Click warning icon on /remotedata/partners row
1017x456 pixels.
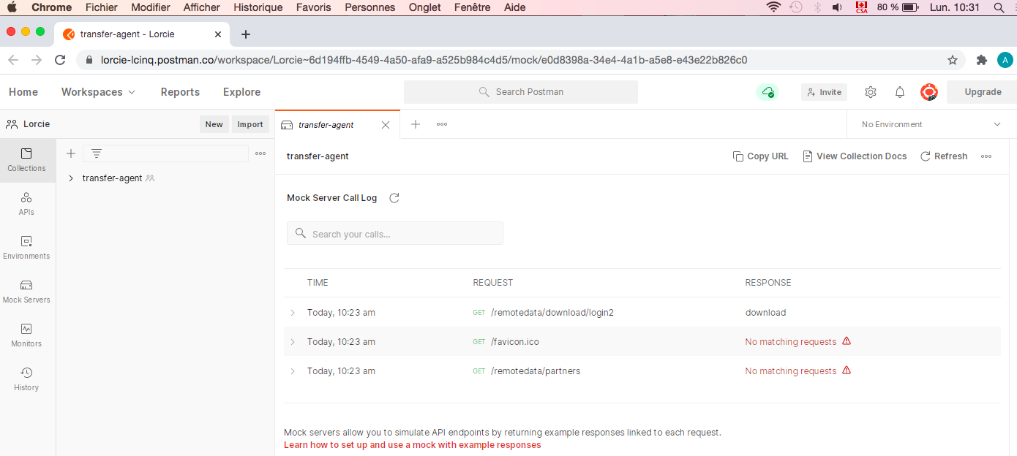pyautogui.click(x=847, y=370)
